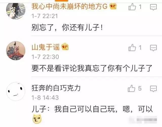Open username link 狂奔的白巧克力
This screenshot has height=127, width=162.
pyautogui.click(x=56, y=88)
